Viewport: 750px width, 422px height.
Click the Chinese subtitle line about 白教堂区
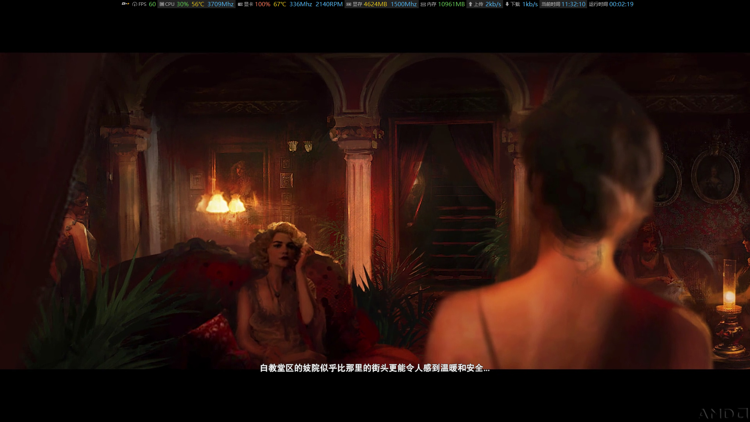click(x=375, y=368)
